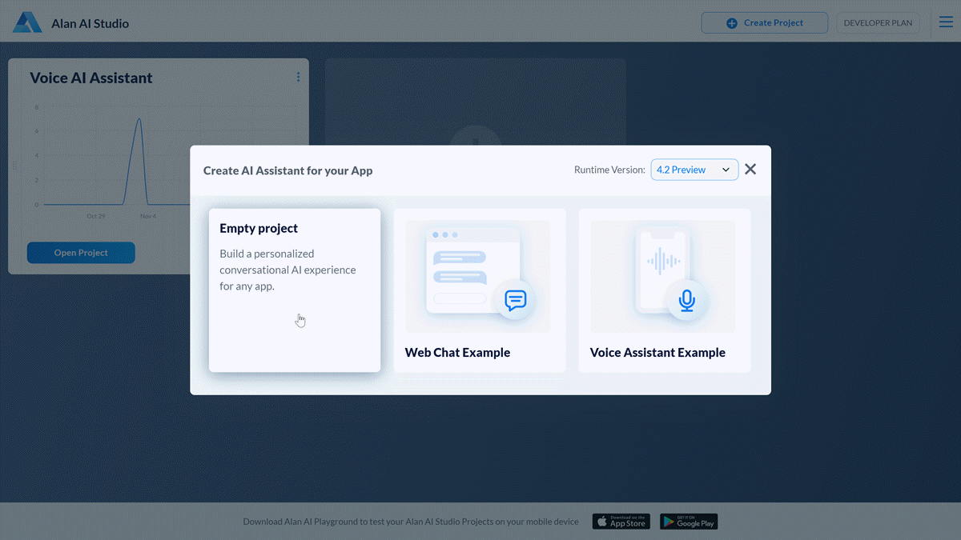Click the Voice AI Assistant project title
961x540 pixels.
[x=91, y=78]
